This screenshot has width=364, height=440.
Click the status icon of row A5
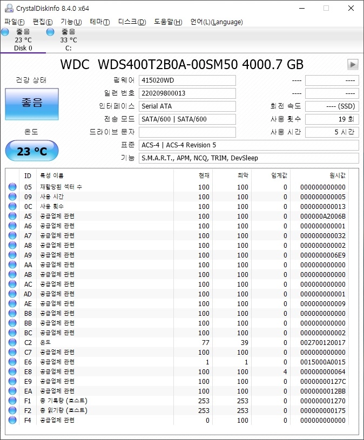click(12, 216)
